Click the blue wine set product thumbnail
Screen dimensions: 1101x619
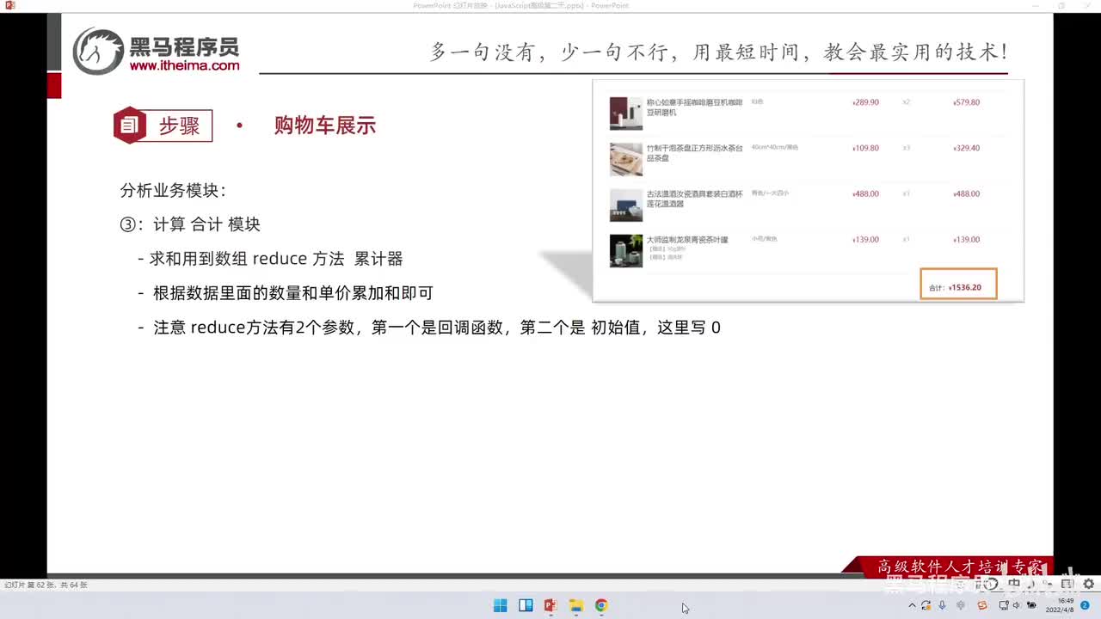626,205
